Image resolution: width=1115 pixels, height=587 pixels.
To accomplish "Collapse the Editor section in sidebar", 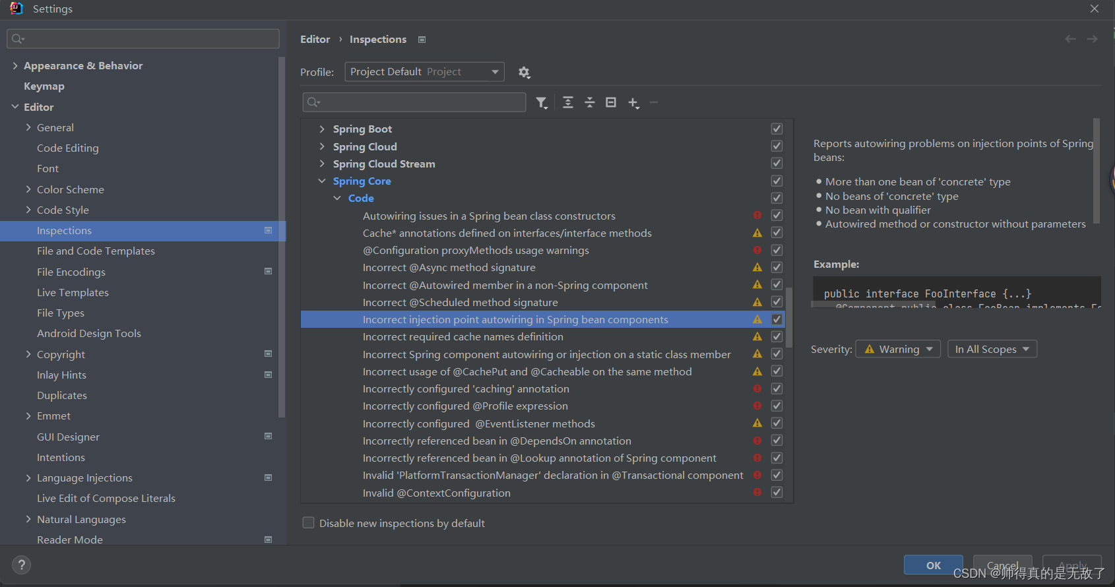I will pos(15,107).
